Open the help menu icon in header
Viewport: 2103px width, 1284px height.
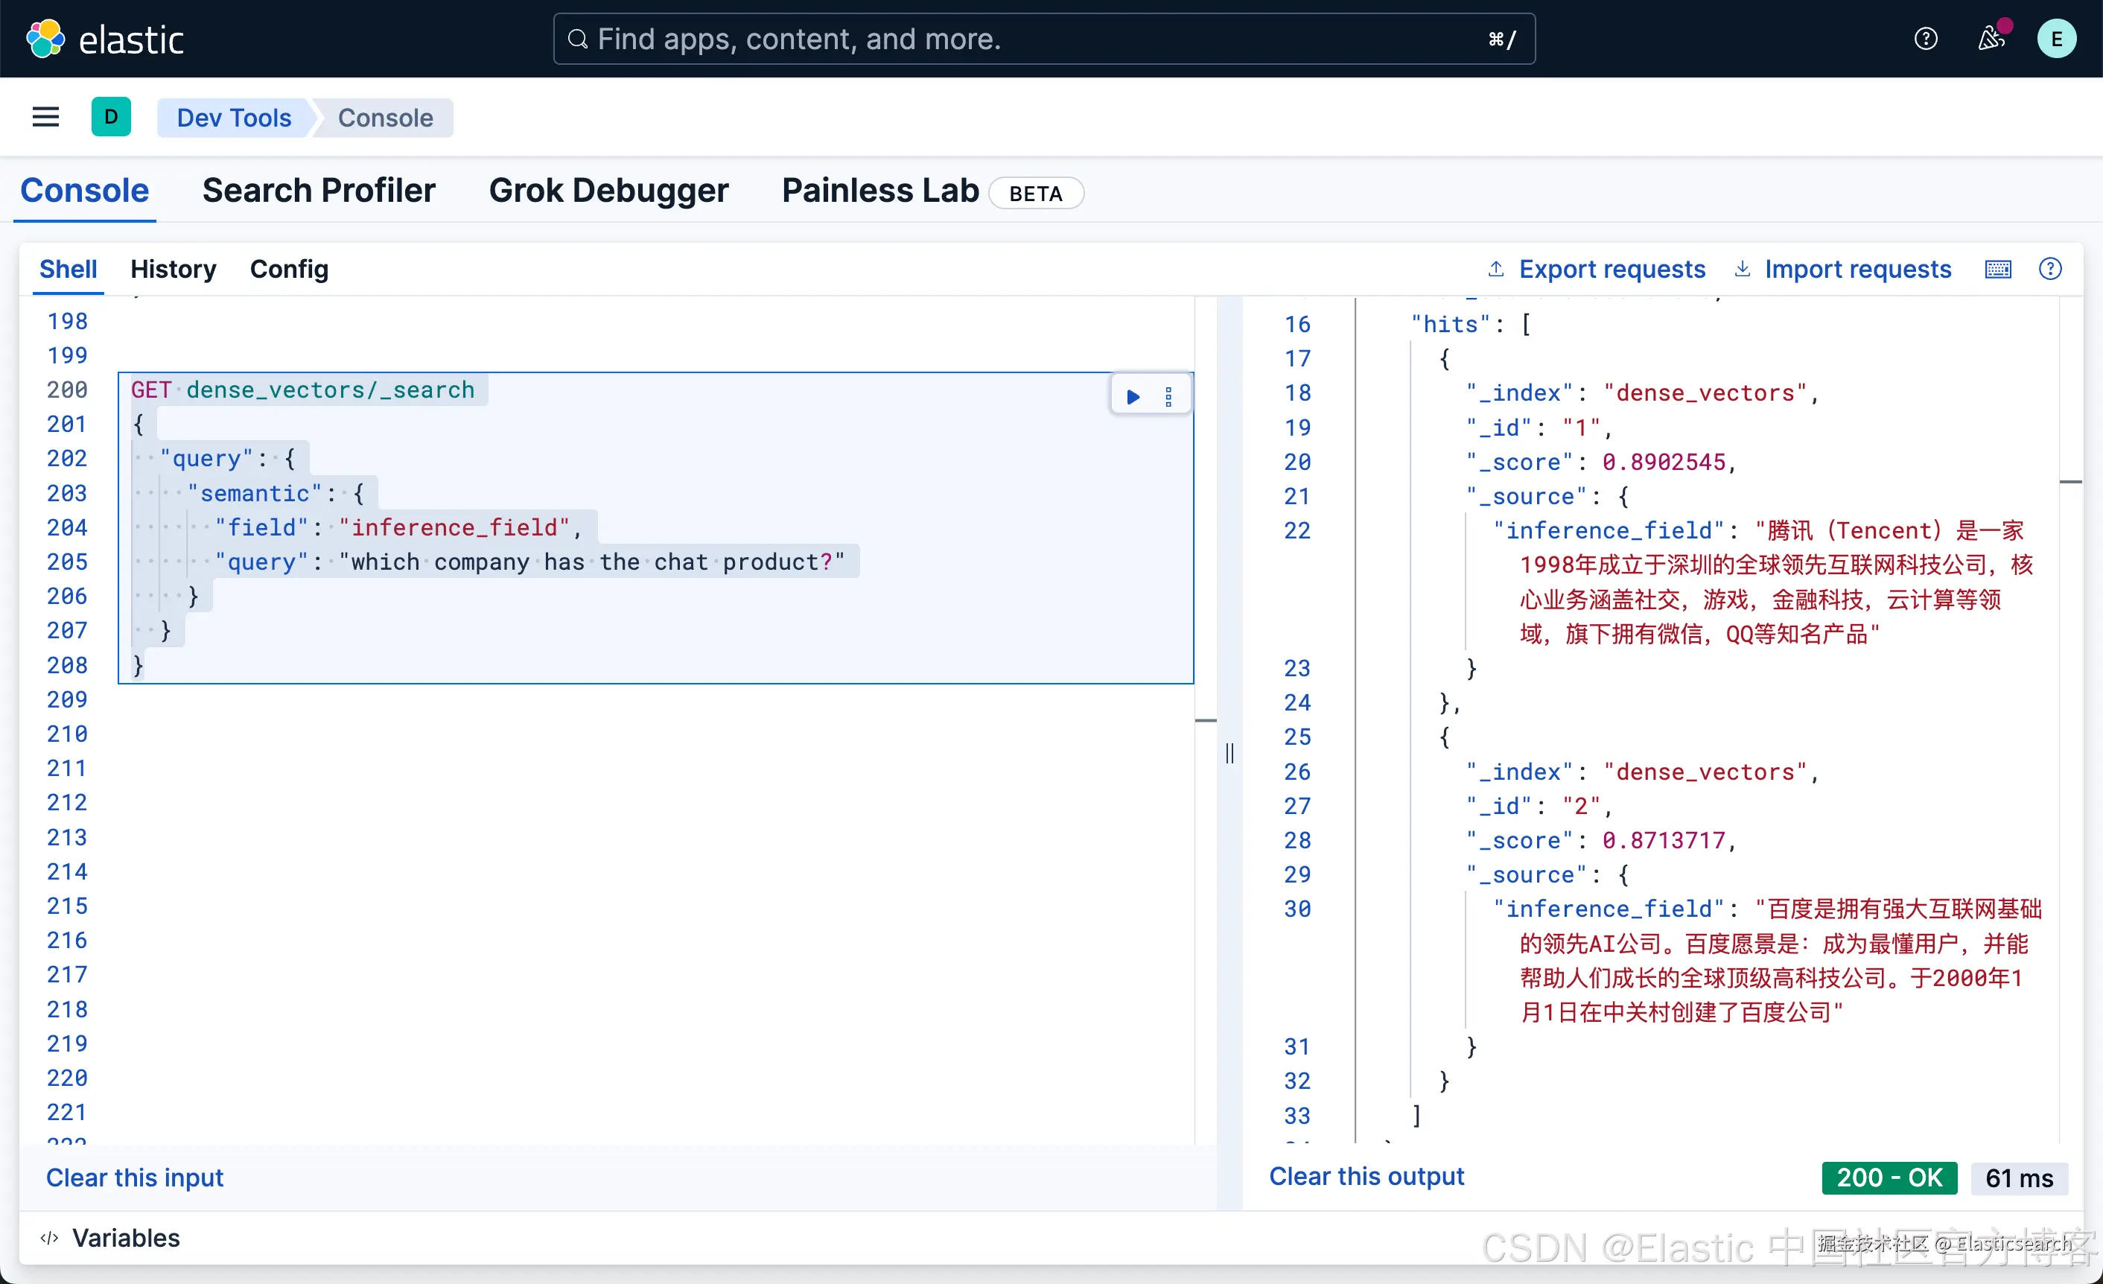[x=1926, y=39]
